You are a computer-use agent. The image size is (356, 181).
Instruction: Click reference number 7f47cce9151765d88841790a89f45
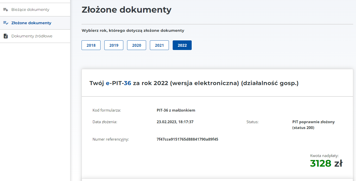[187, 139]
